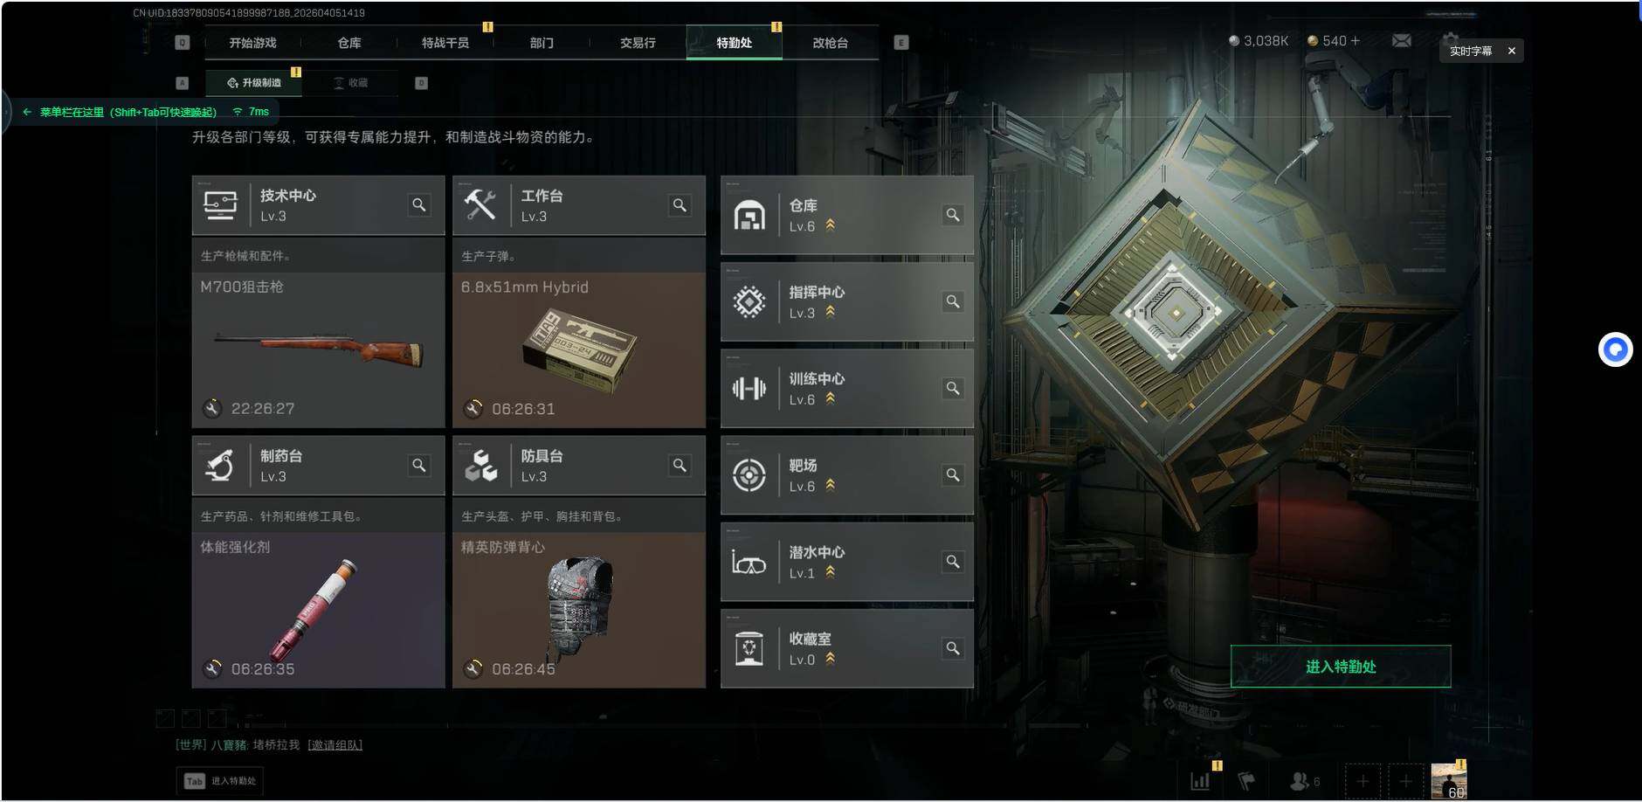The width and height of the screenshot is (1642, 802).
Task: Close the 实时字幕 popup
Action: pyautogui.click(x=1512, y=51)
